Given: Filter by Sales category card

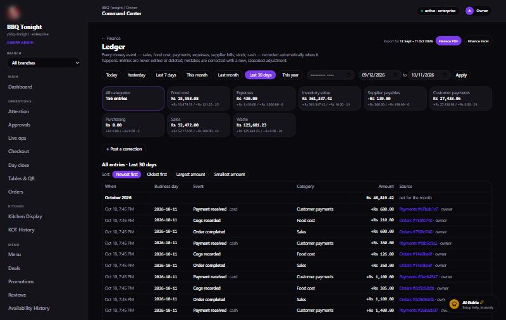Looking at the screenshot, I should pyautogui.click(x=199, y=125).
